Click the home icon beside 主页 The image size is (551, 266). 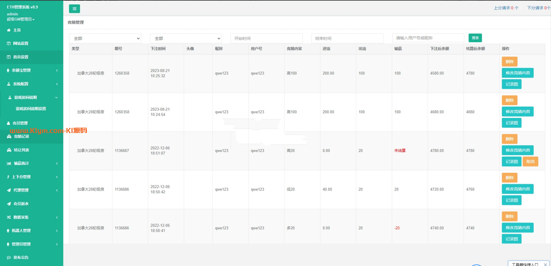[9, 30]
